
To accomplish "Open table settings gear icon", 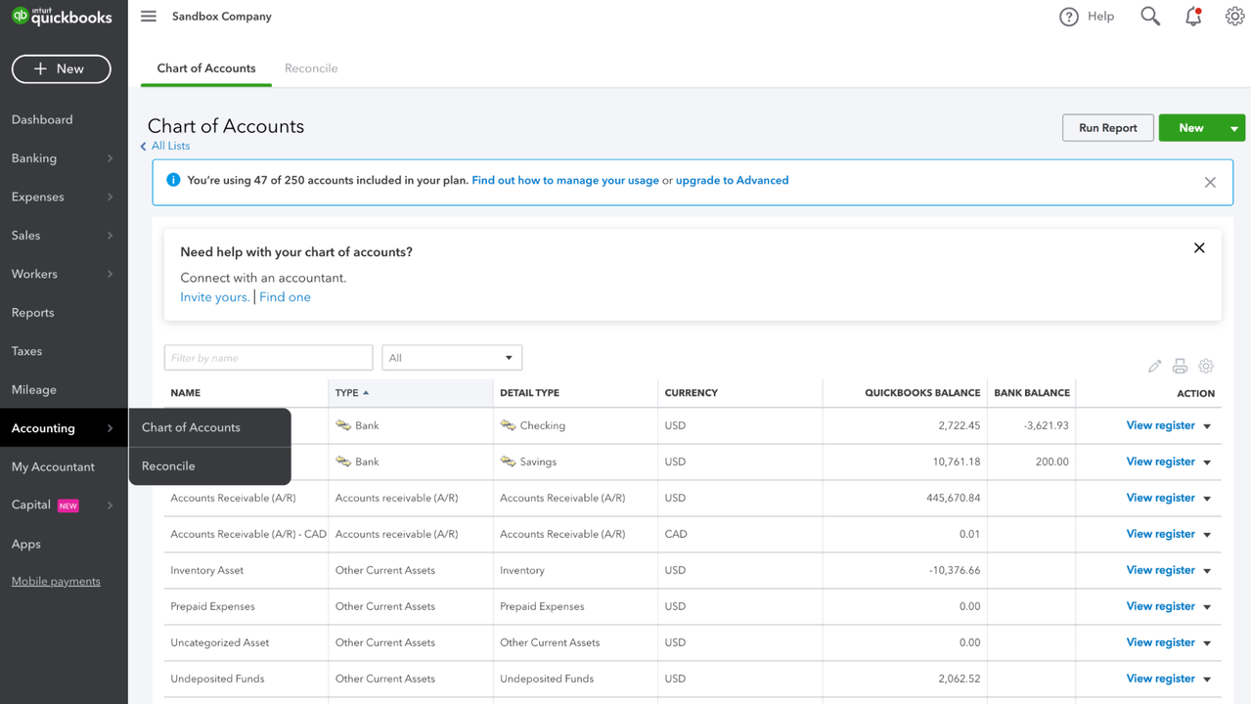I will click(1206, 366).
